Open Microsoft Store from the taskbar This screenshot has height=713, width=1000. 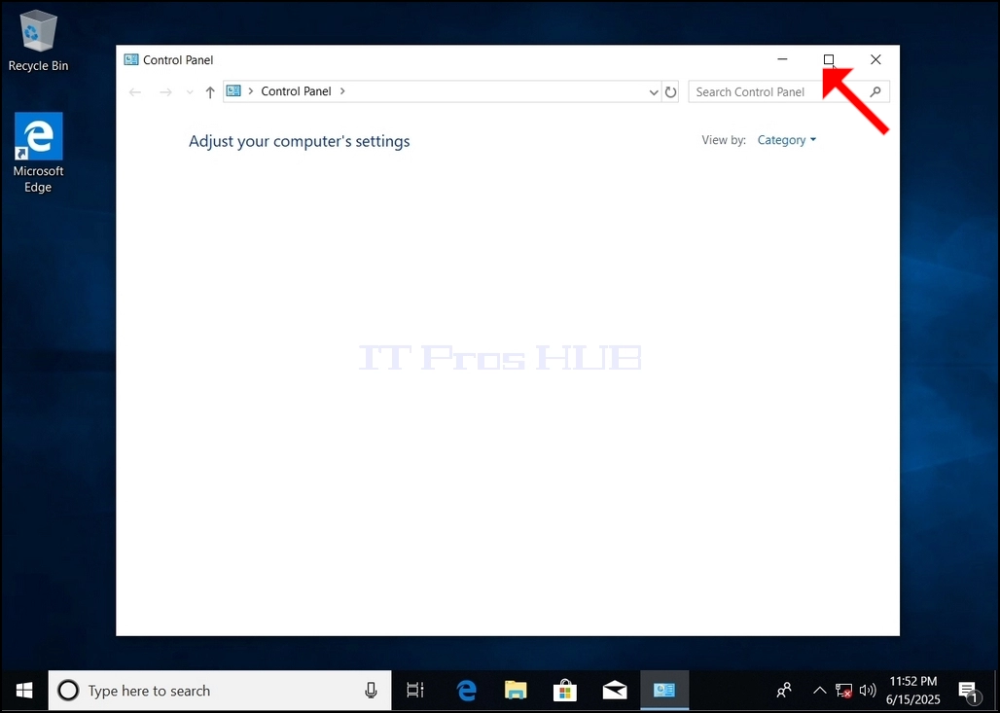pyautogui.click(x=565, y=690)
